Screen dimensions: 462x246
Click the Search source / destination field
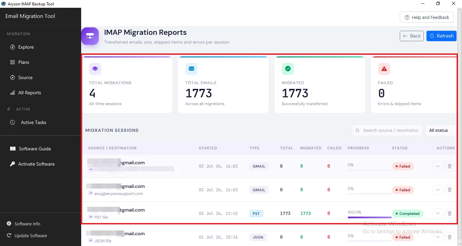387,130
